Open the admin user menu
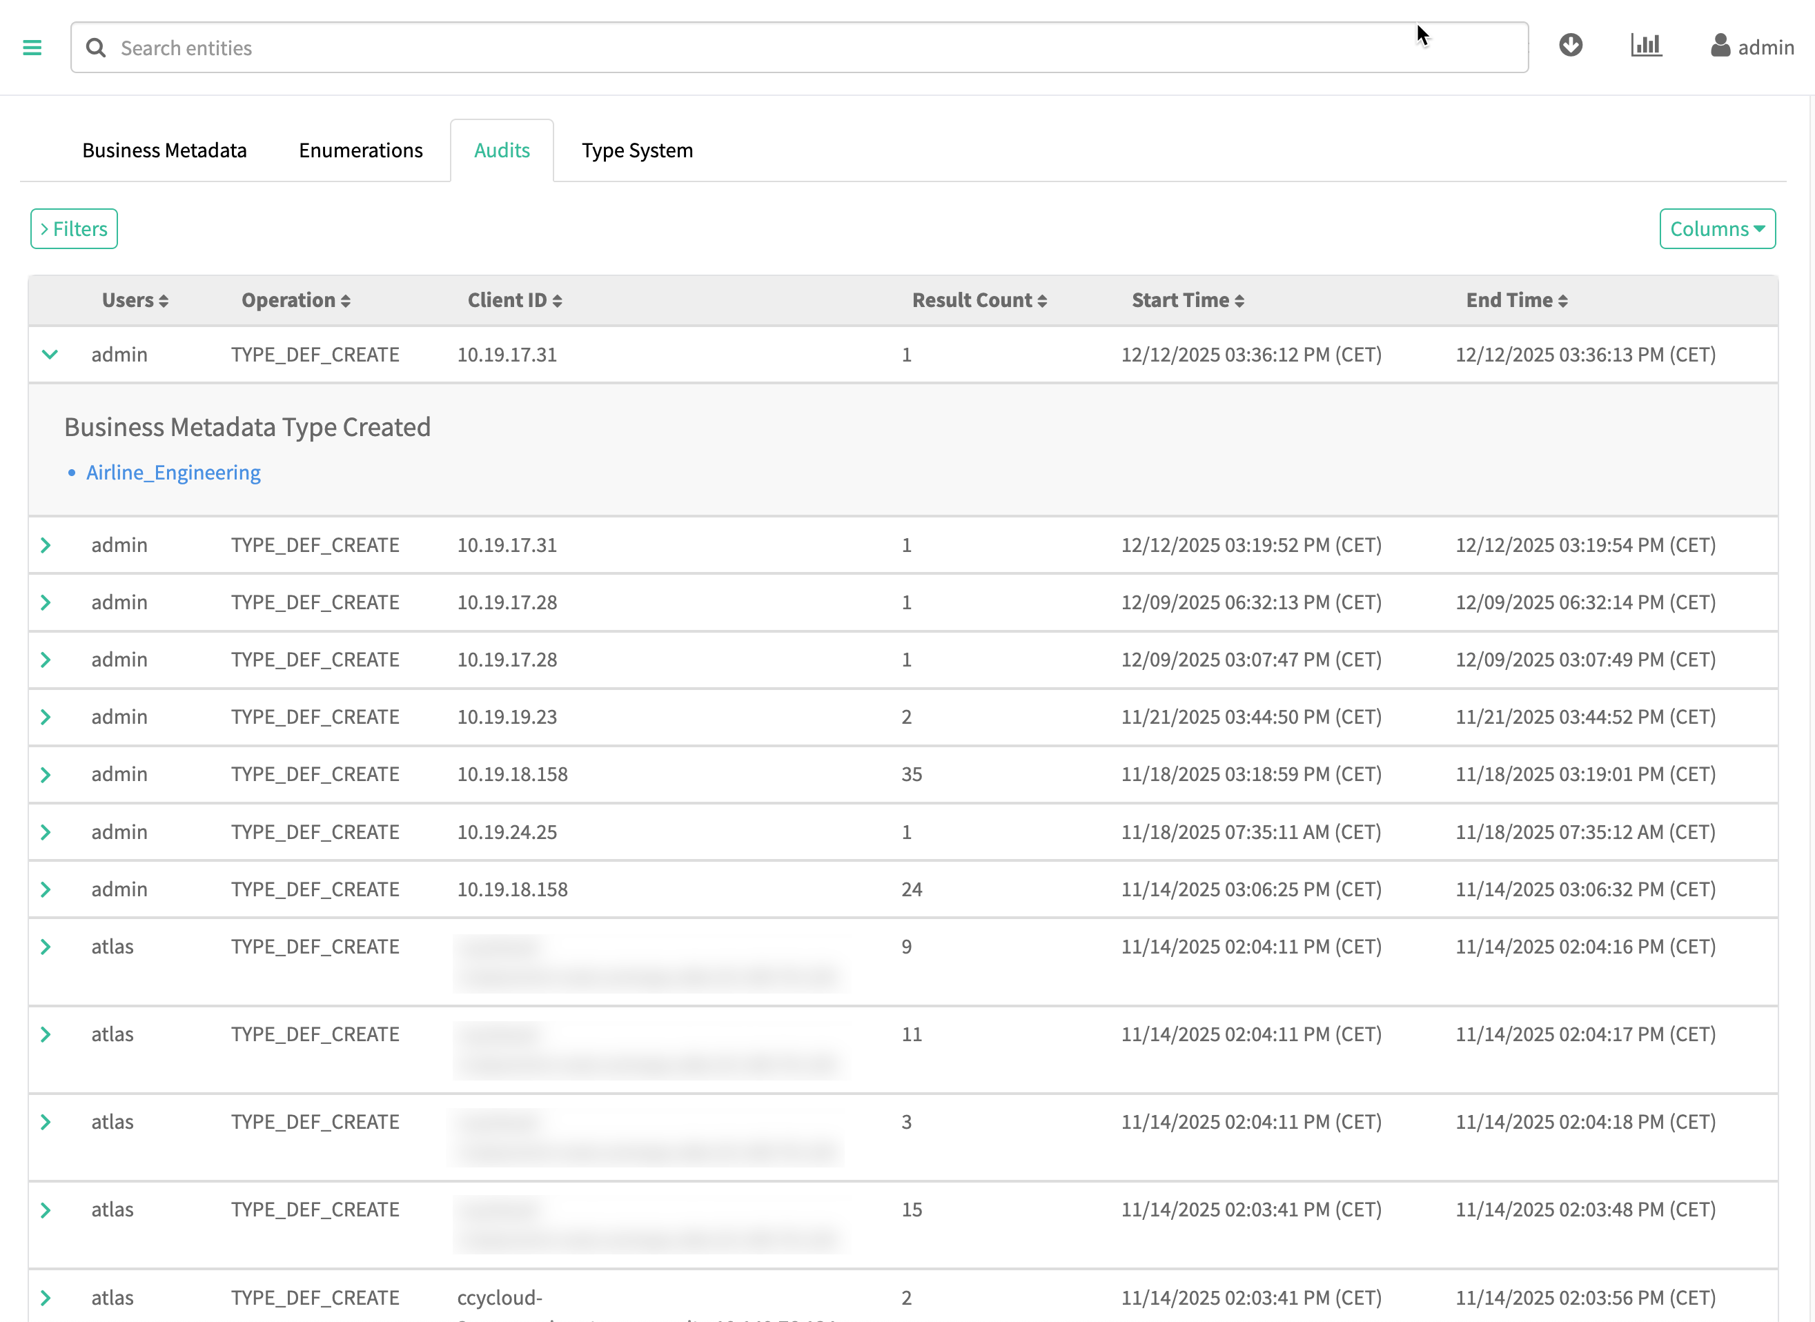 click(x=1752, y=47)
